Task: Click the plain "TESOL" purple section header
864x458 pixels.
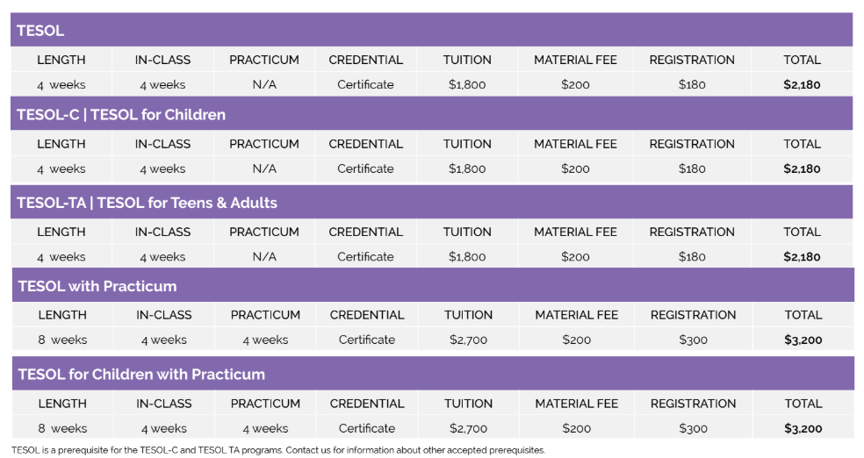Action: pos(40,31)
